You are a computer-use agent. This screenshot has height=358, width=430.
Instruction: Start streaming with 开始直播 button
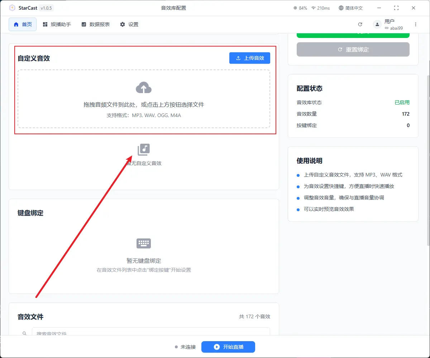coord(228,347)
